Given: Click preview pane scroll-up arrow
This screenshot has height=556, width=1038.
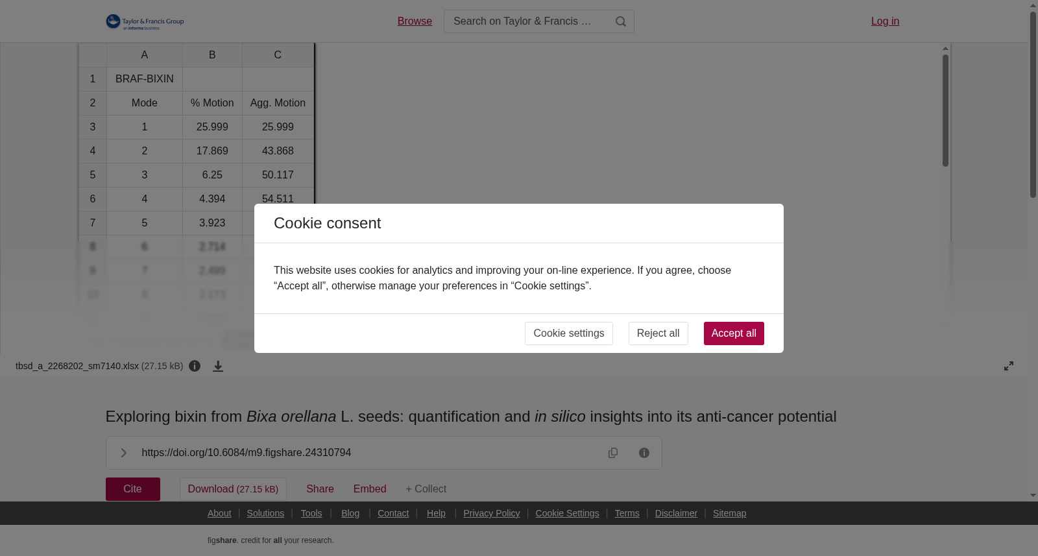Looking at the screenshot, I should pos(945,48).
